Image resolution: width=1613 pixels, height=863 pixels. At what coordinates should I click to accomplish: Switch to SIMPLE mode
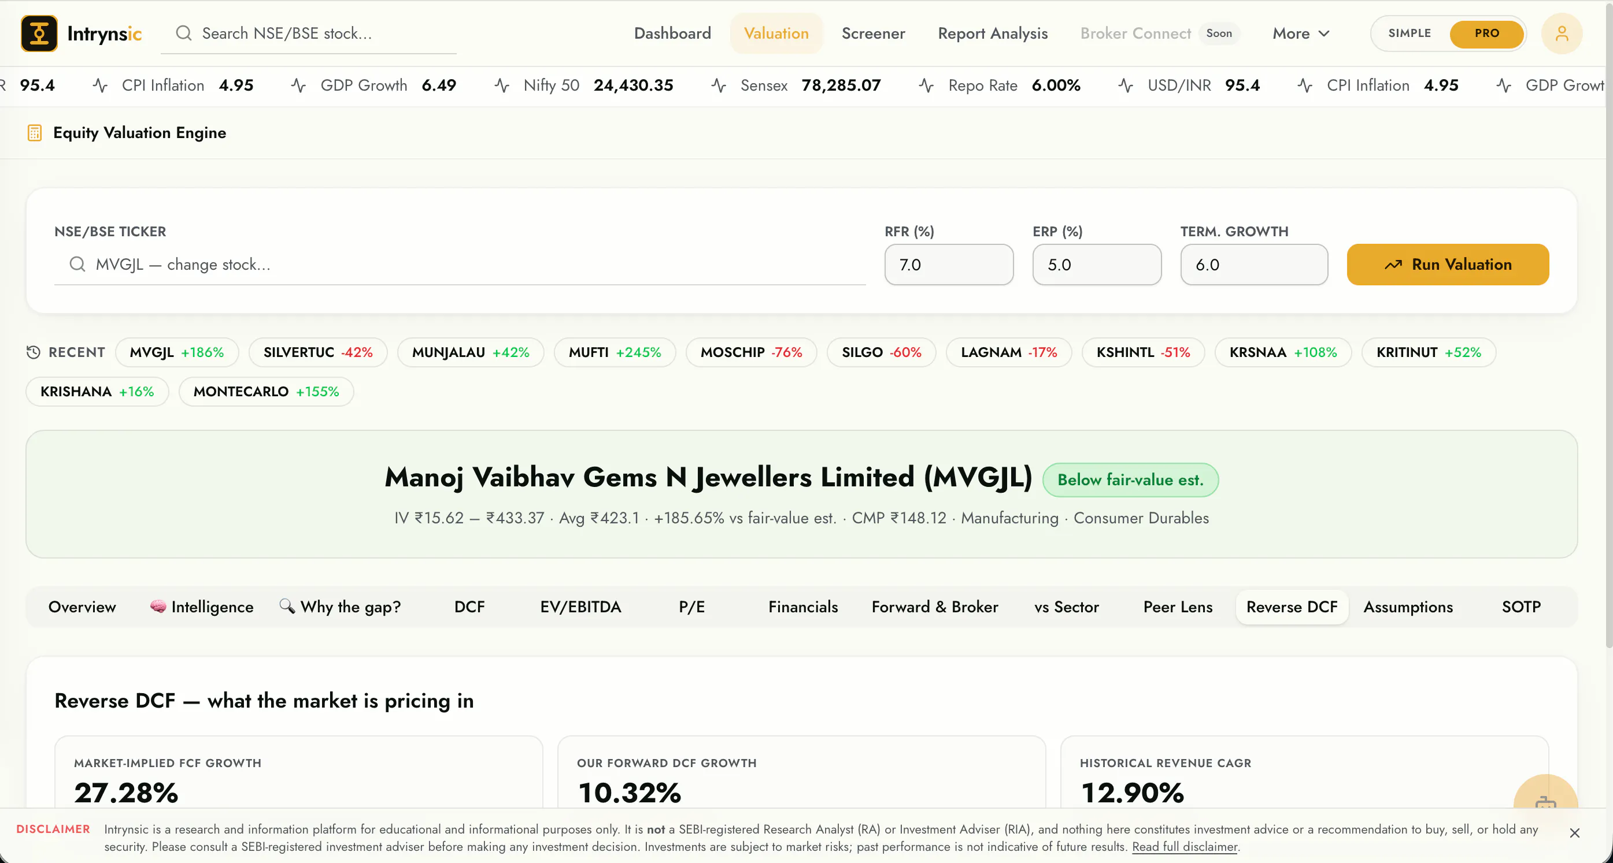1409,33
